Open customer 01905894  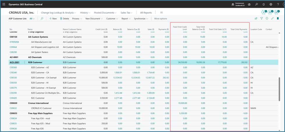click(x=14, y=42)
